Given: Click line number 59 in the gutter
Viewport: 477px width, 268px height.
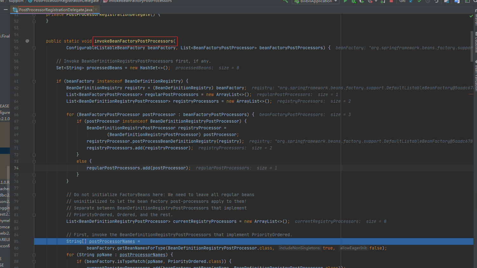Looking at the screenshot, I should (x=16, y=68).
